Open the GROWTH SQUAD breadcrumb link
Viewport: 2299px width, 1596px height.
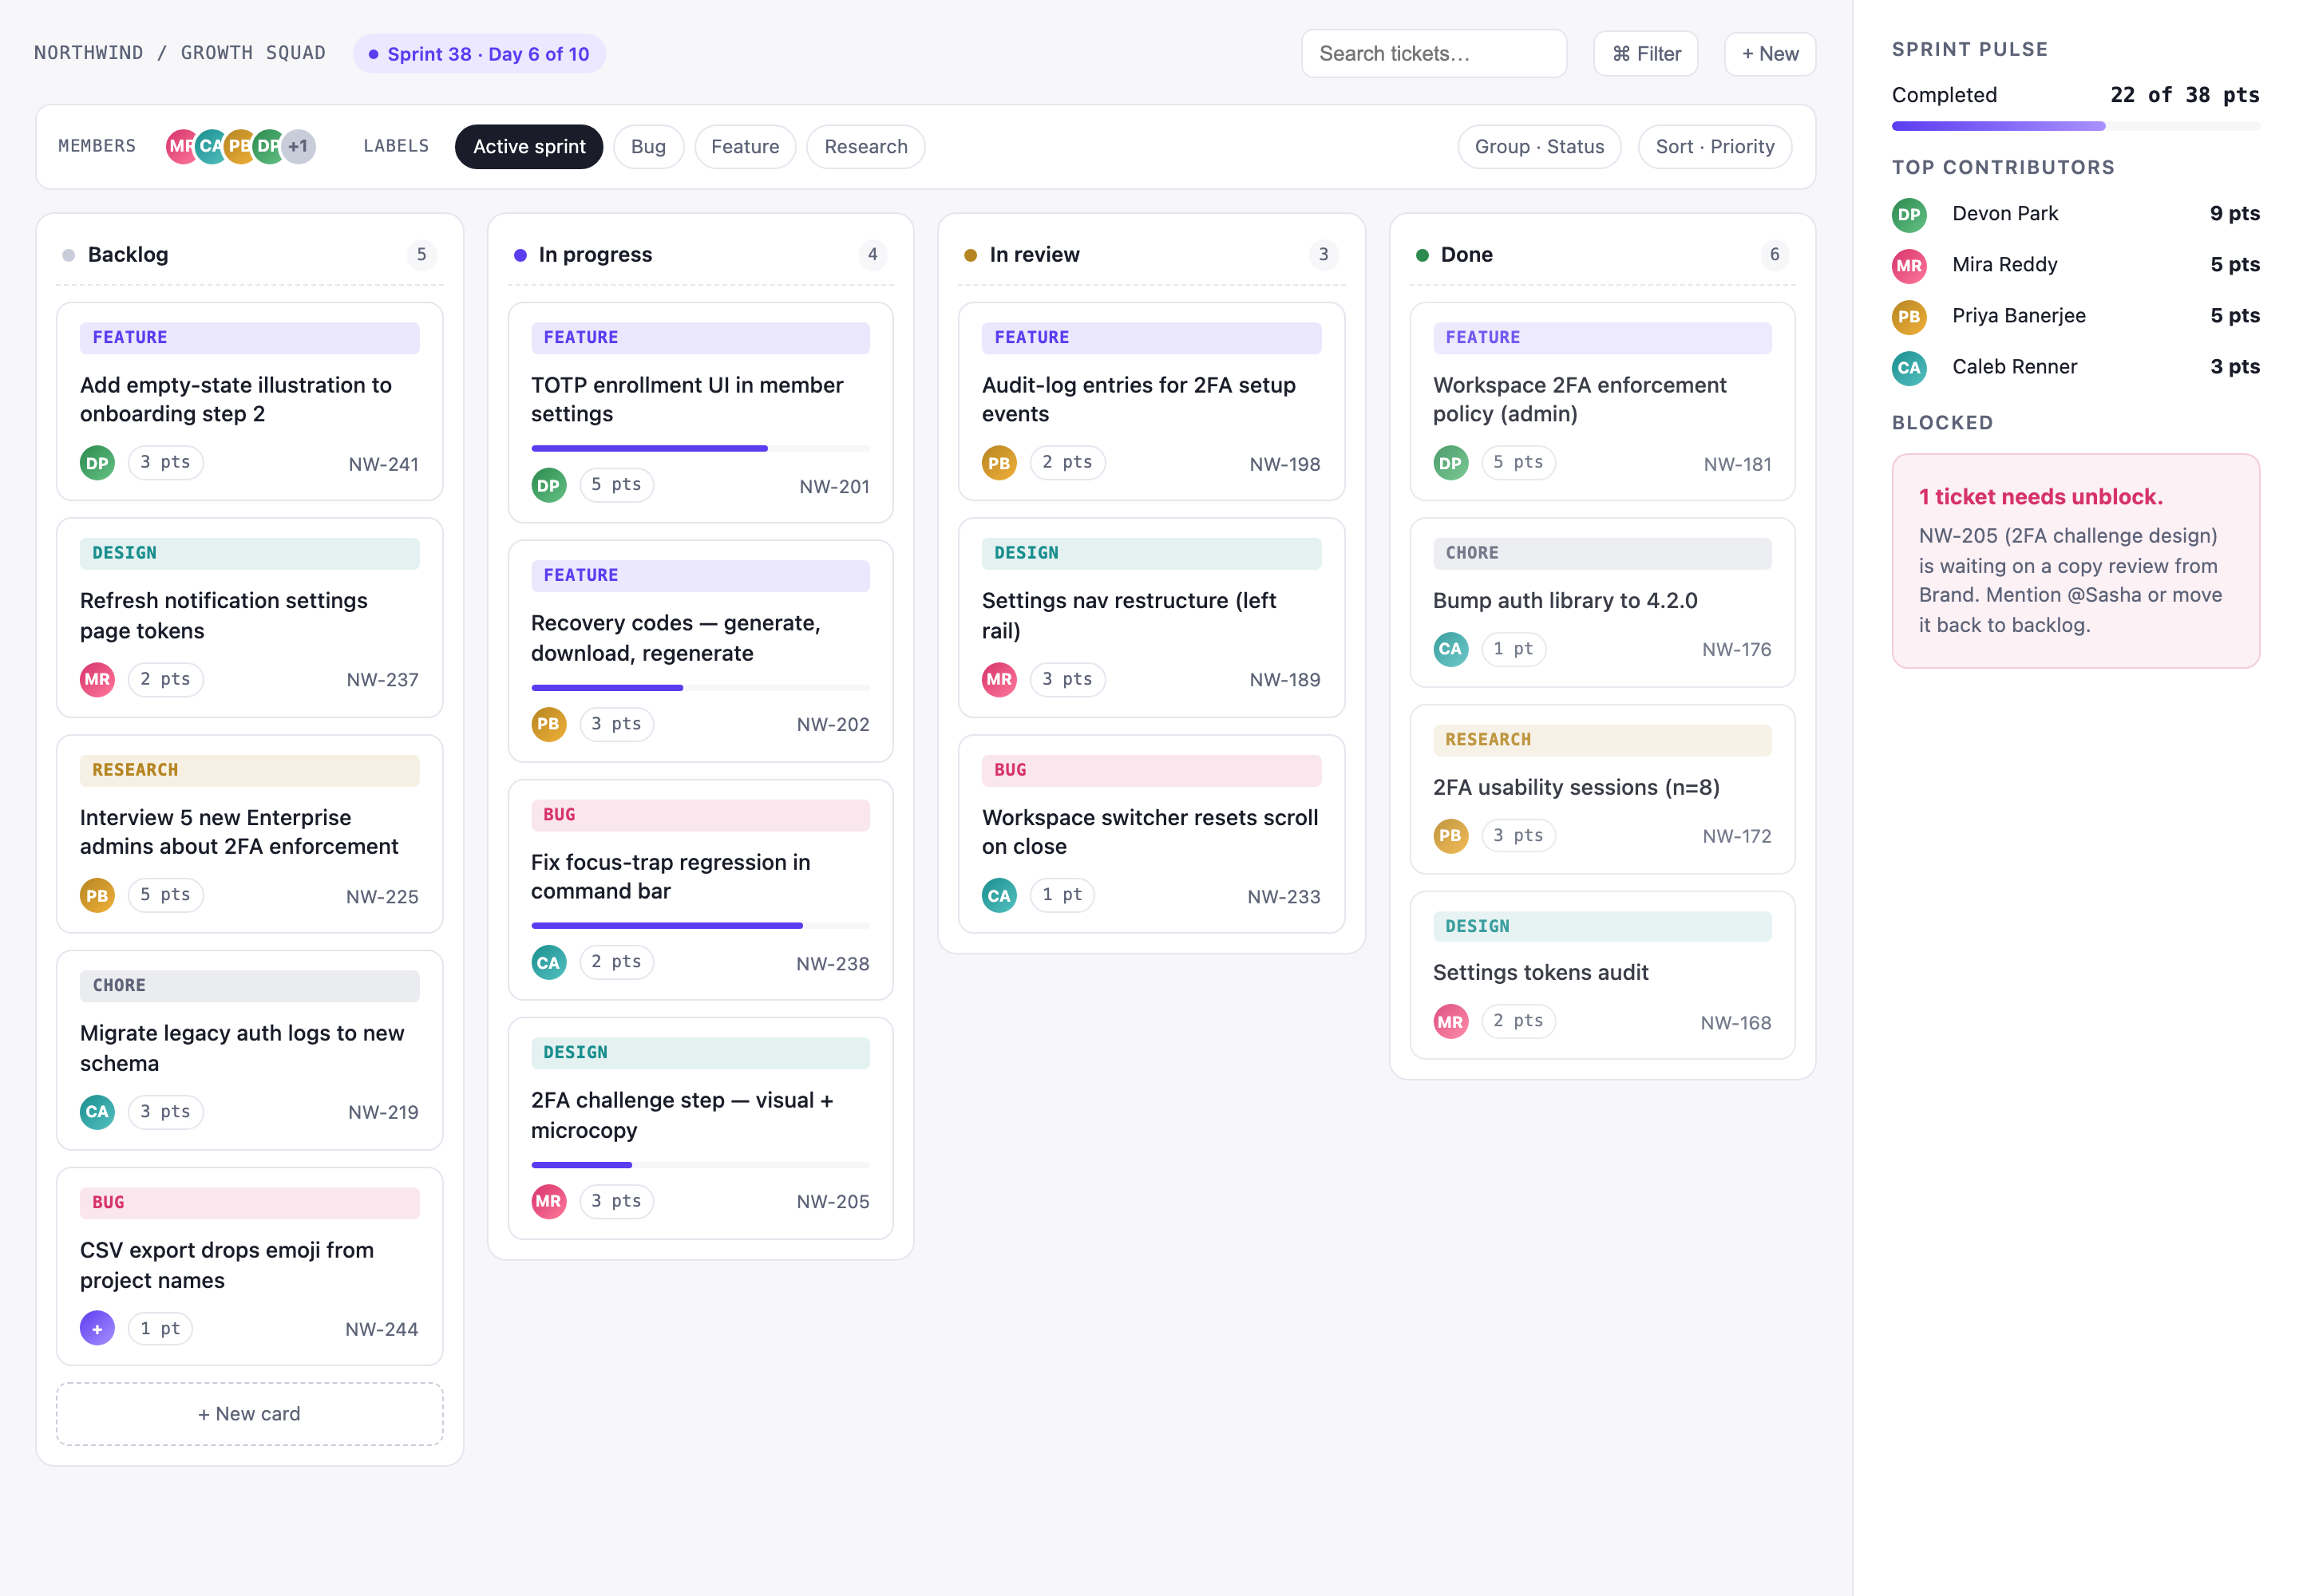click(x=253, y=53)
